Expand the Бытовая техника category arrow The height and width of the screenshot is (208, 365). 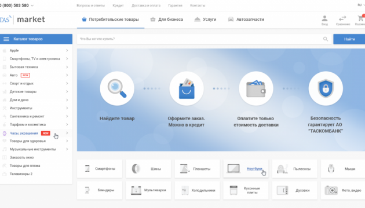click(x=67, y=67)
